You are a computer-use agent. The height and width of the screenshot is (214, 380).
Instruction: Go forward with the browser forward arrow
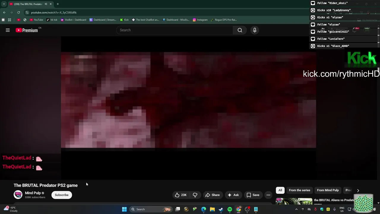click(x=11, y=12)
